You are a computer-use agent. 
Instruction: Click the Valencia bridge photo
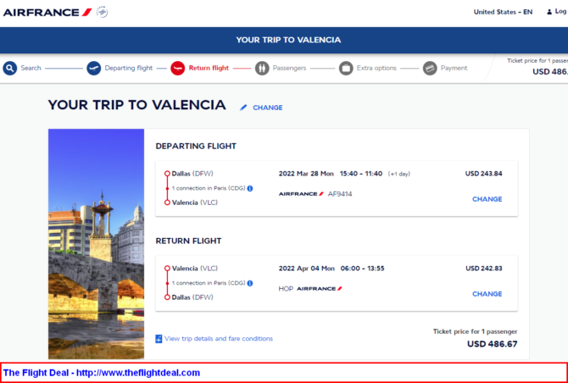[96, 244]
